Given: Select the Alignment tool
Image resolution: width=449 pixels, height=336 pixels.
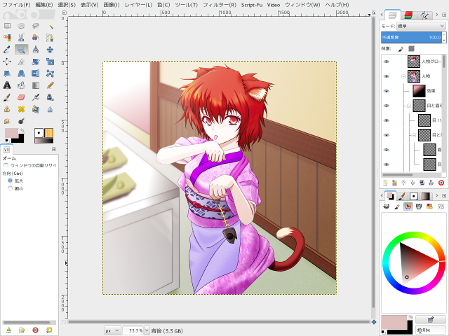Looking at the screenshot, I should (7, 62).
